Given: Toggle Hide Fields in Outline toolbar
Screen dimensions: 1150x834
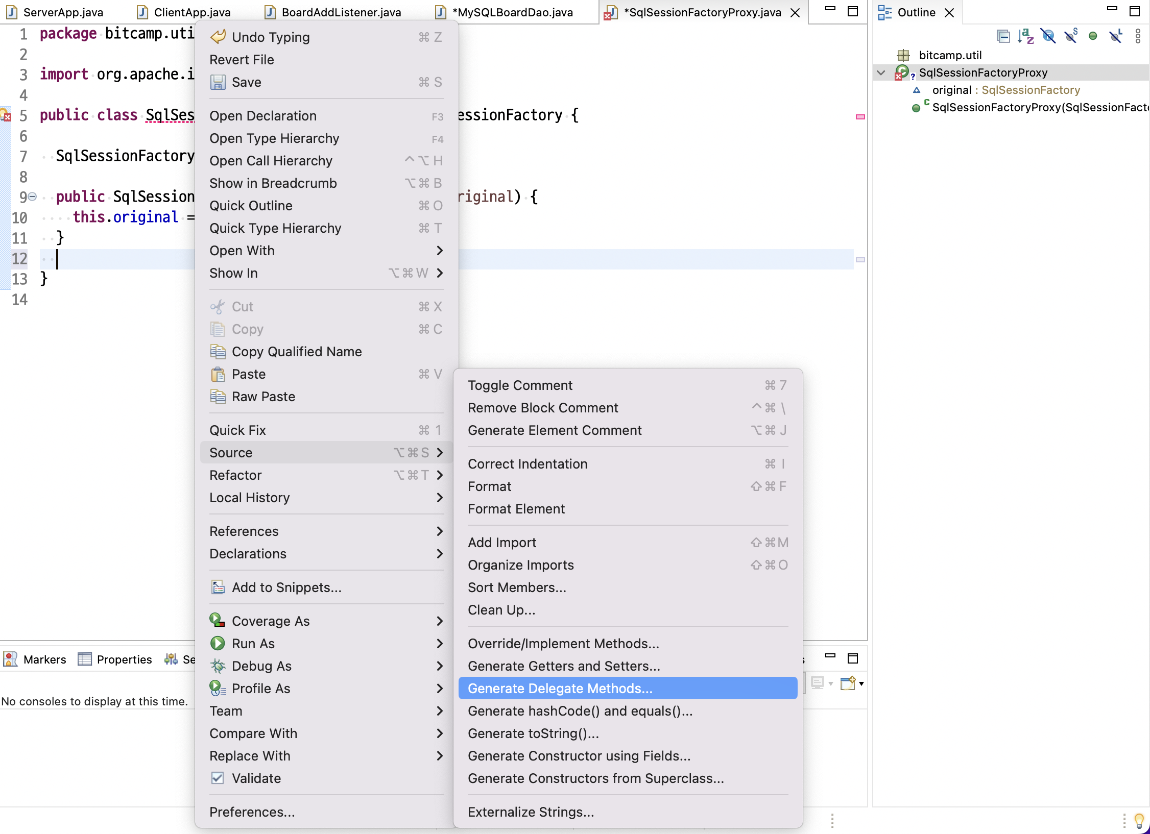Looking at the screenshot, I should point(1048,36).
